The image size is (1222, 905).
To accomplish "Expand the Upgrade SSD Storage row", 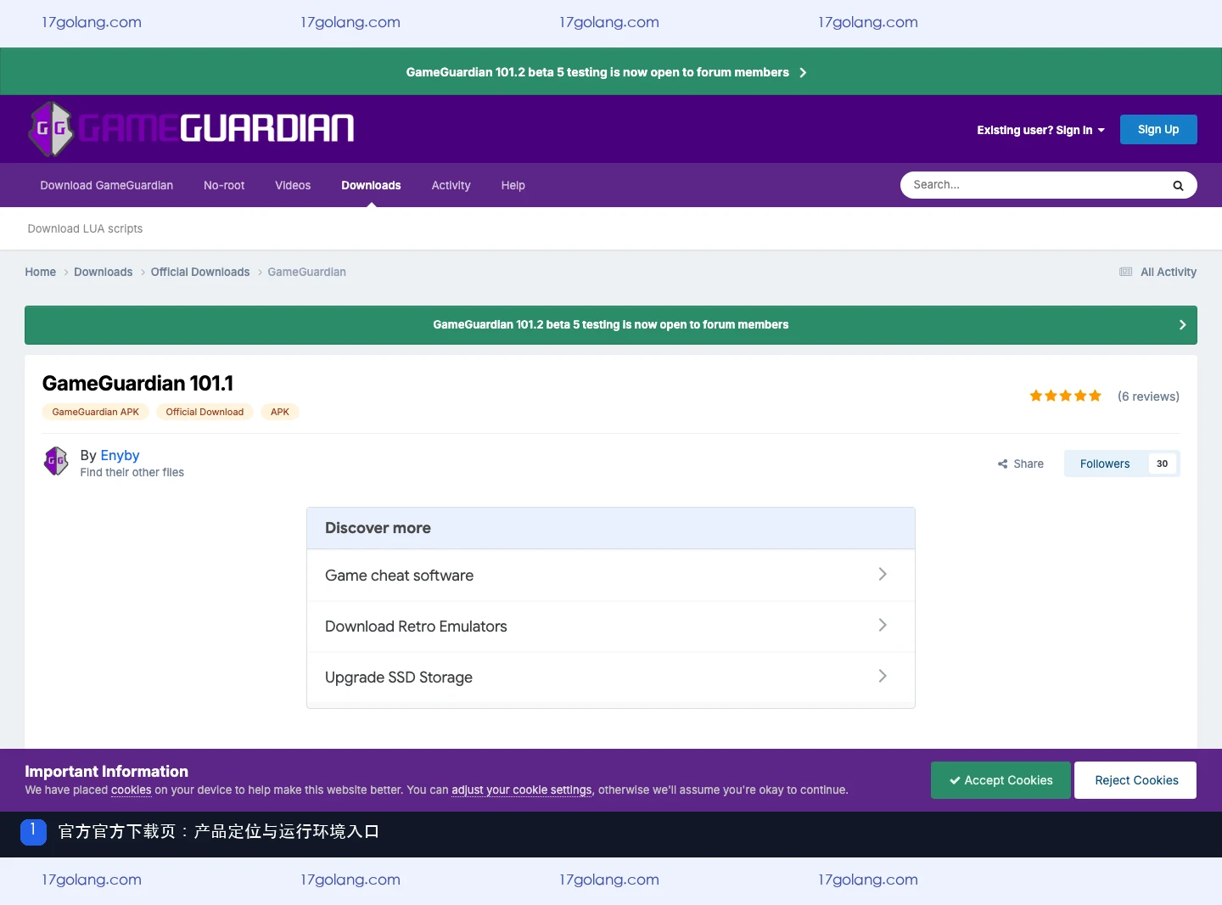I will click(611, 677).
